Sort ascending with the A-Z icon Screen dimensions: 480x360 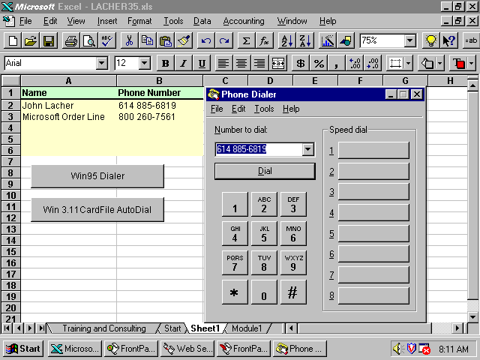tap(286, 40)
